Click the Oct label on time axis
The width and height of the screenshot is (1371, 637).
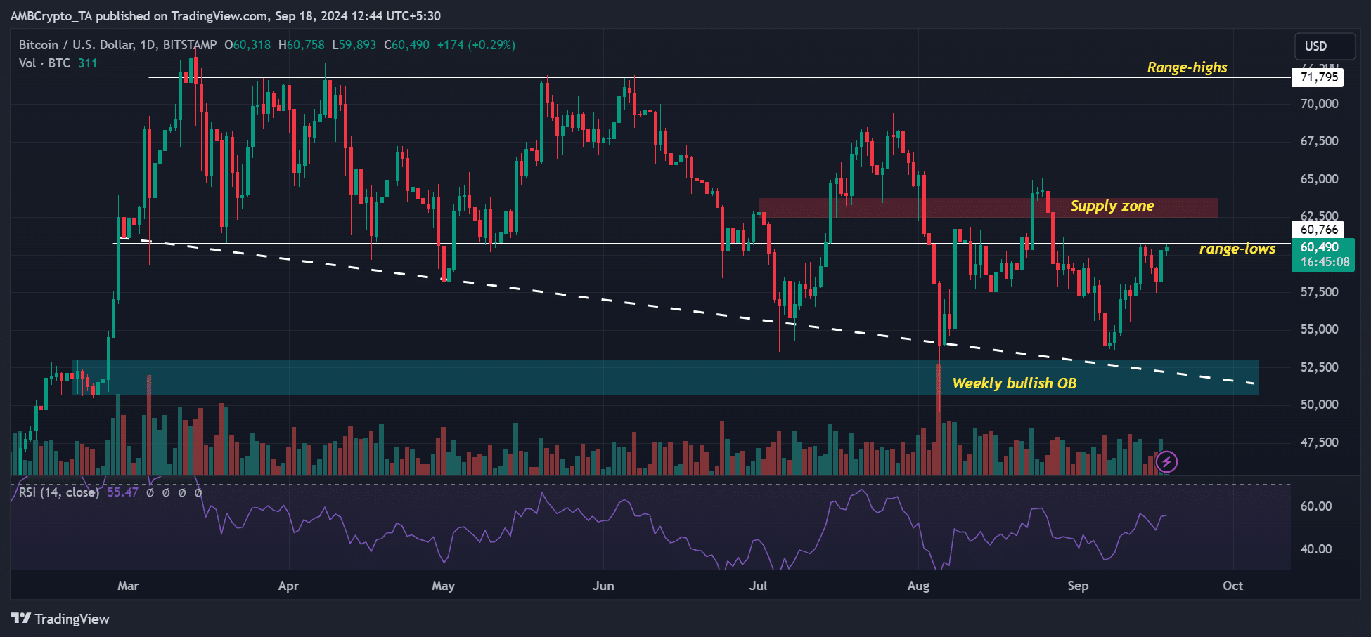point(1232,586)
